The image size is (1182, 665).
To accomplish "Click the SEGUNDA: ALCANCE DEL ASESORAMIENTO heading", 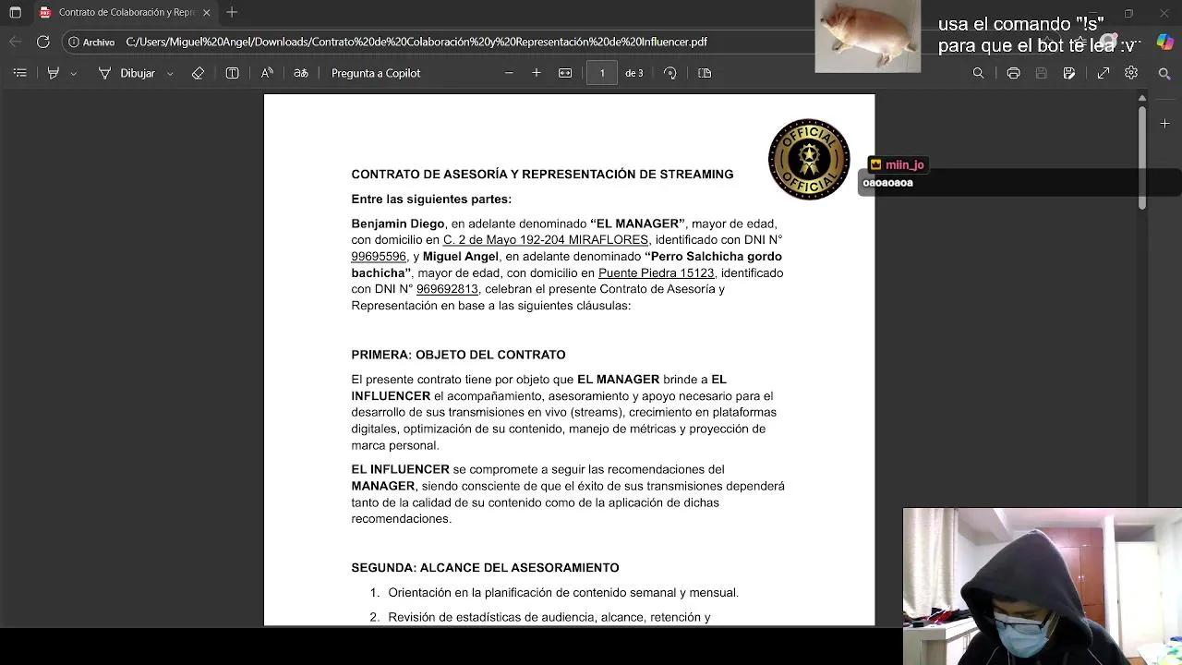I will click(x=485, y=568).
